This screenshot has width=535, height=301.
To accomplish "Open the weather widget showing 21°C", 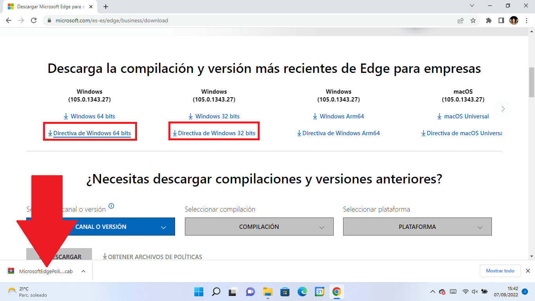I will 27,292.
